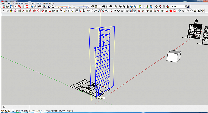Select the Push/Pull tool
Viewport: 208px width, 113px height.
point(46,11)
